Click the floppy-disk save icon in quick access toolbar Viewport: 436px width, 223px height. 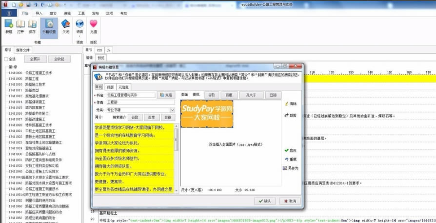(x=28, y=5)
